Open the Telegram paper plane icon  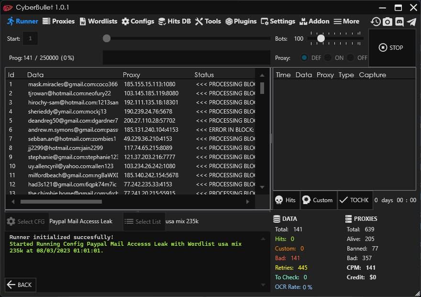(411, 22)
